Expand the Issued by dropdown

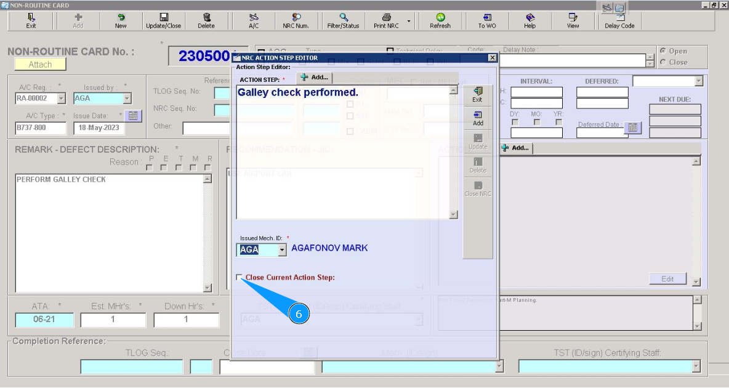tap(127, 98)
